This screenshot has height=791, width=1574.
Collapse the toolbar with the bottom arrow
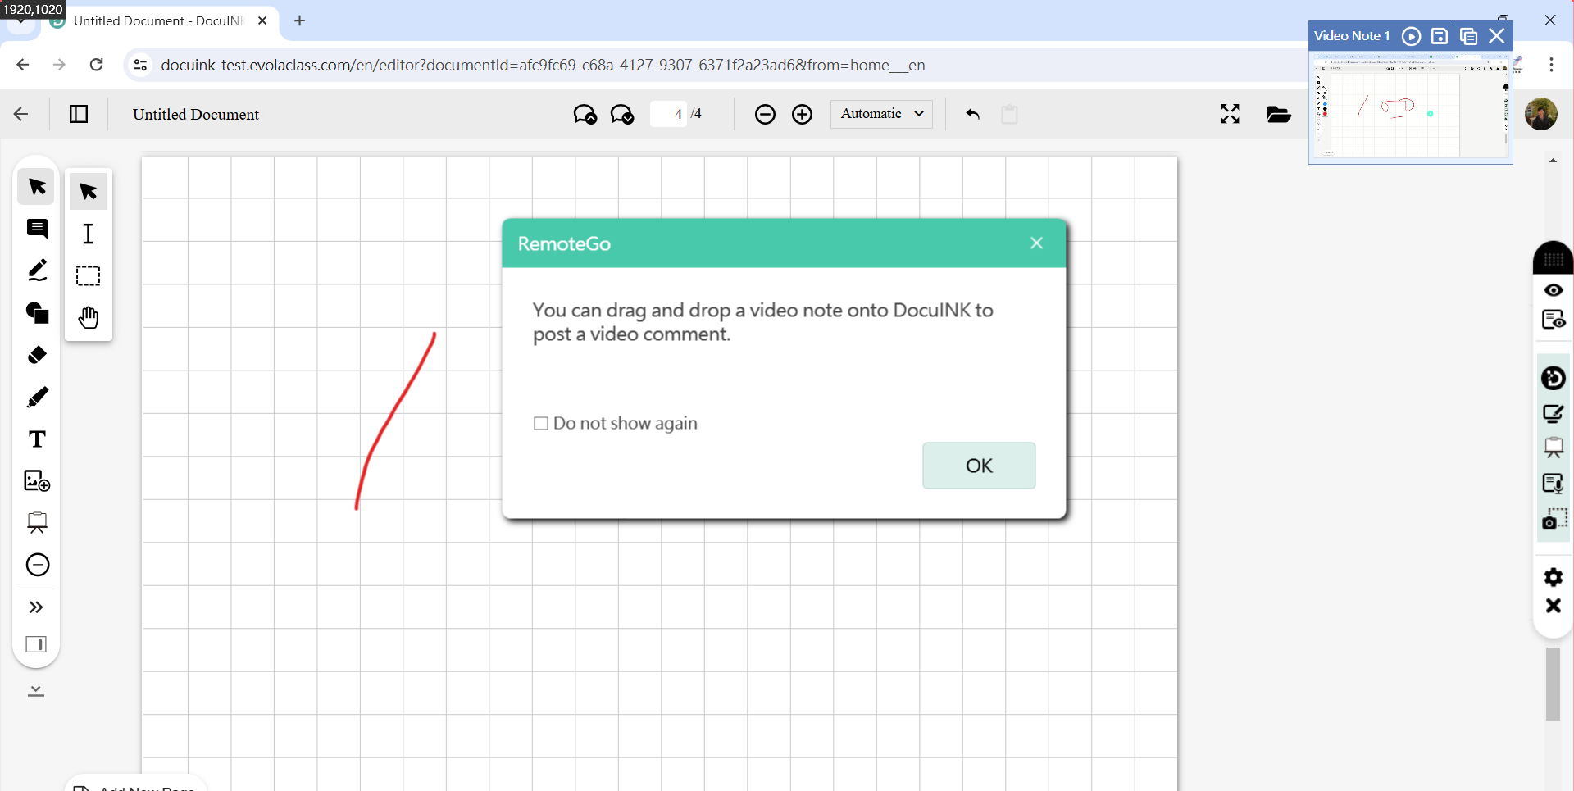(36, 691)
